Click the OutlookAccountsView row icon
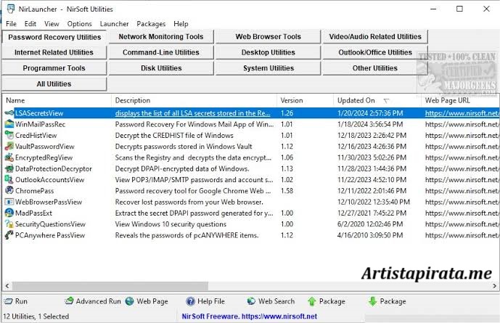The height and width of the screenshot is (323, 500). pos(9,179)
